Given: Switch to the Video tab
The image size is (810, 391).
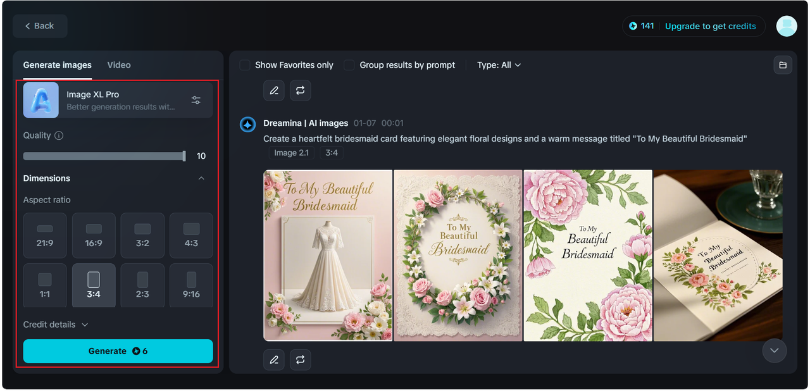Looking at the screenshot, I should pyautogui.click(x=119, y=65).
